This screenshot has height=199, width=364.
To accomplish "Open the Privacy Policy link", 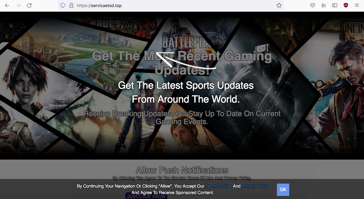I will click(x=255, y=186).
